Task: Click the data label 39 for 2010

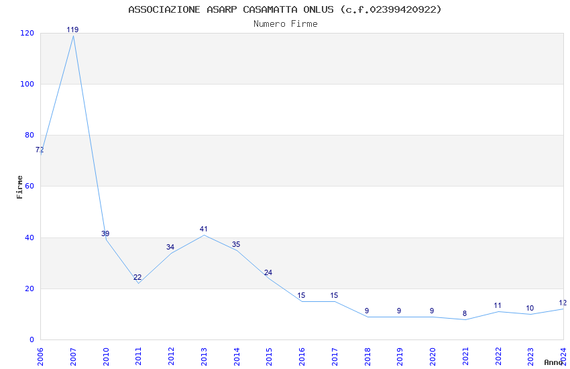Action: 105,233
